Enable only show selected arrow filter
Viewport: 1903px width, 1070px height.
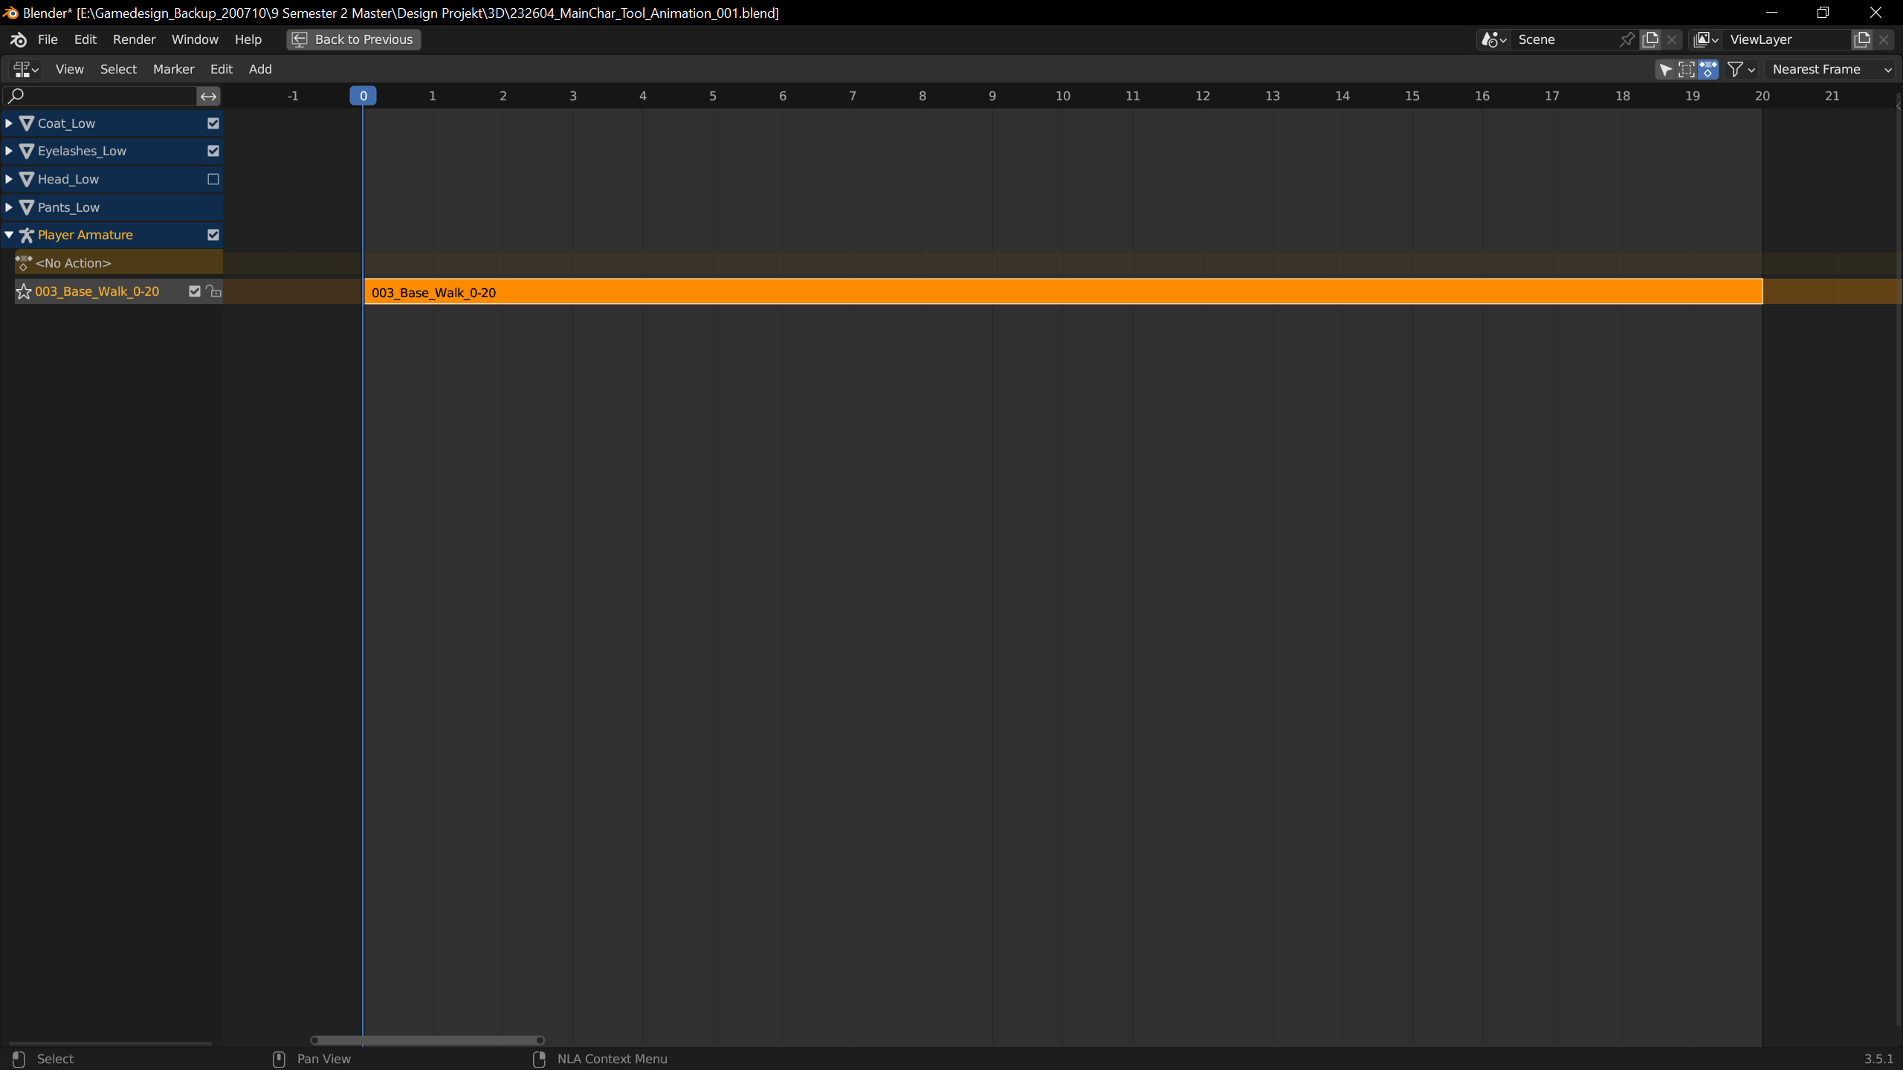1666,69
